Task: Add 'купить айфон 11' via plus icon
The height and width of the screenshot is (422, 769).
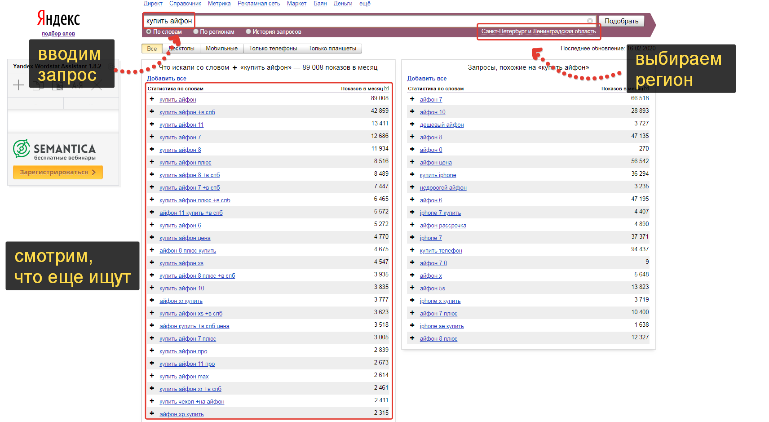Action: pyautogui.click(x=152, y=124)
